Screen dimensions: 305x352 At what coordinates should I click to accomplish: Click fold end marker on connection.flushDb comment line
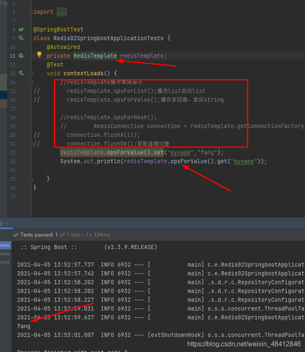[x=31, y=144]
